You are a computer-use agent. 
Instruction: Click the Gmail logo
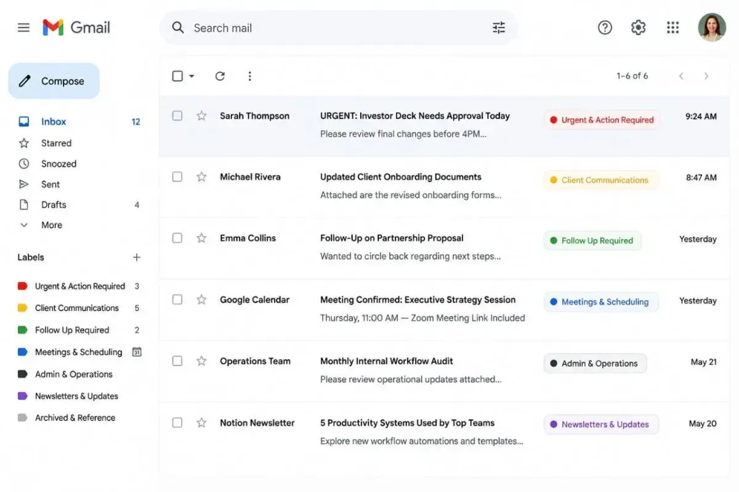[x=76, y=28]
